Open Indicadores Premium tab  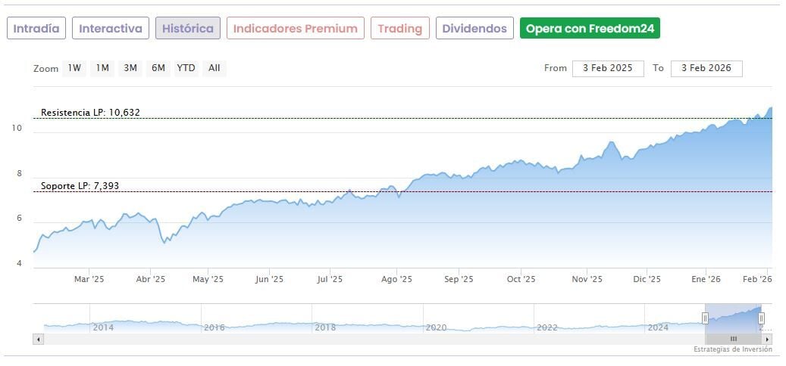tap(295, 29)
